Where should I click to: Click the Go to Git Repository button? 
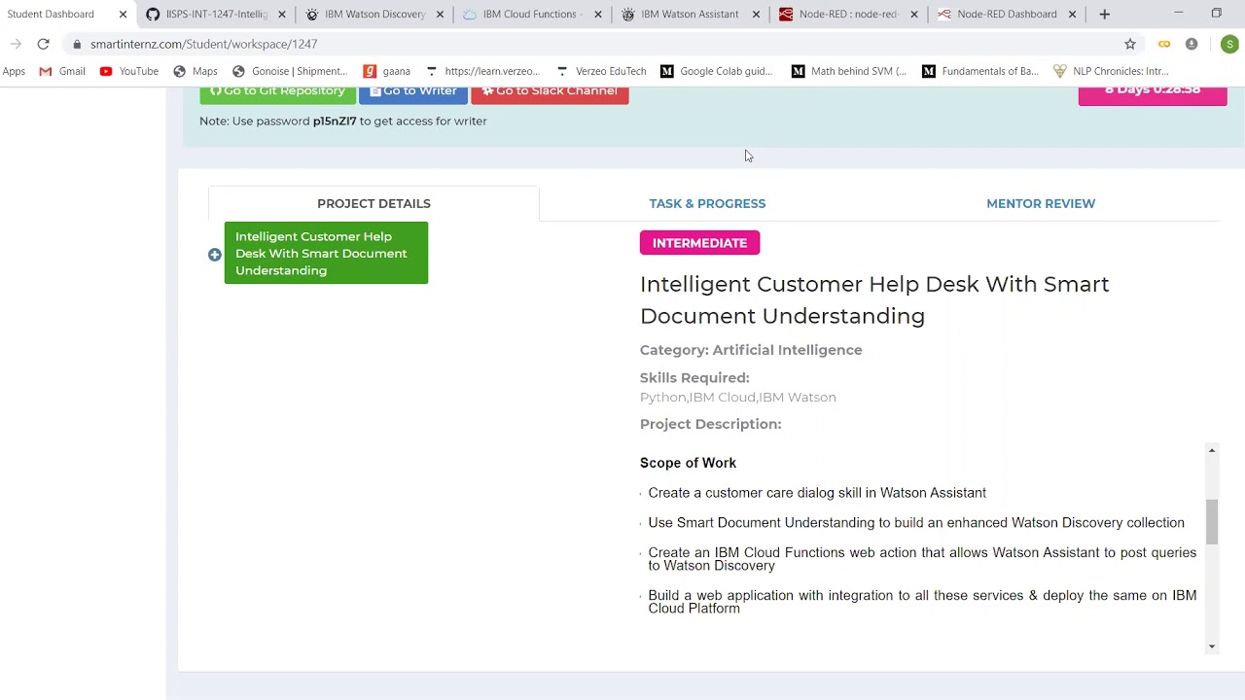277,93
